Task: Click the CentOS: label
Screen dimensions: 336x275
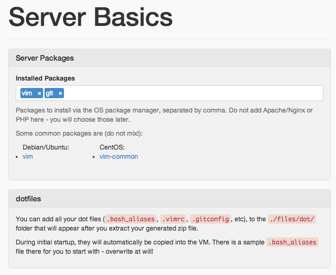Action: coord(112,147)
